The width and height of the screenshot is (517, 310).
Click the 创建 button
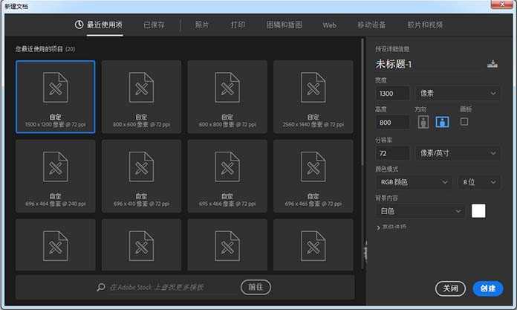pyautogui.click(x=487, y=288)
